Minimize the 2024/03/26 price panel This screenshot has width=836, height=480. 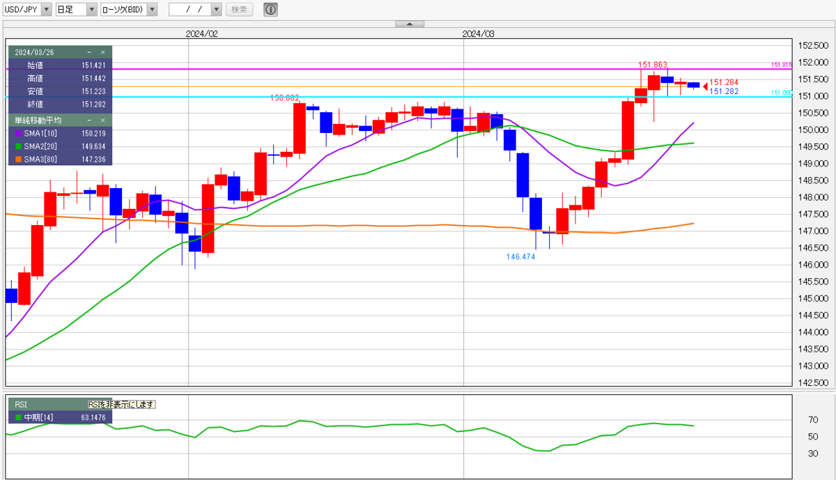(89, 52)
